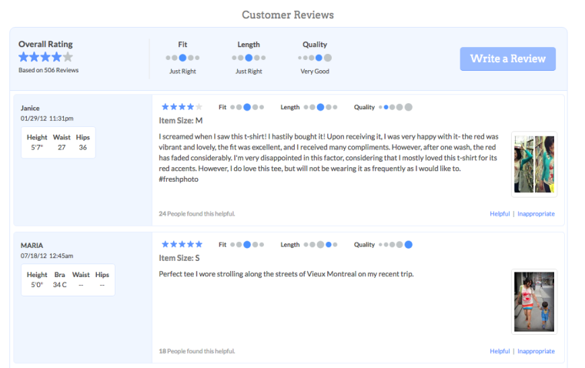Click Janice's four-star rating icons

pyautogui.click(x=182, y=107)
